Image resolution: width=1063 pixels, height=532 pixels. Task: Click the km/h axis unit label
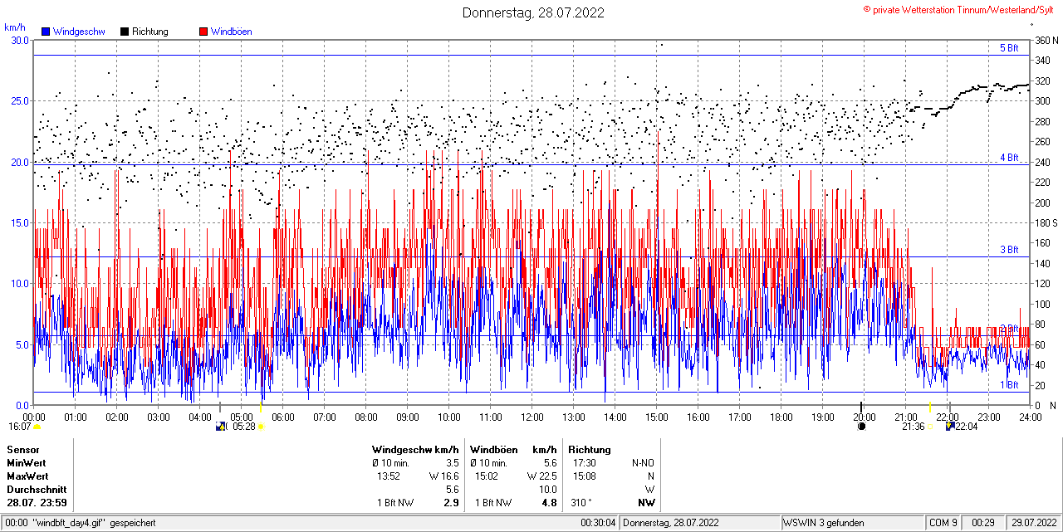16,27
